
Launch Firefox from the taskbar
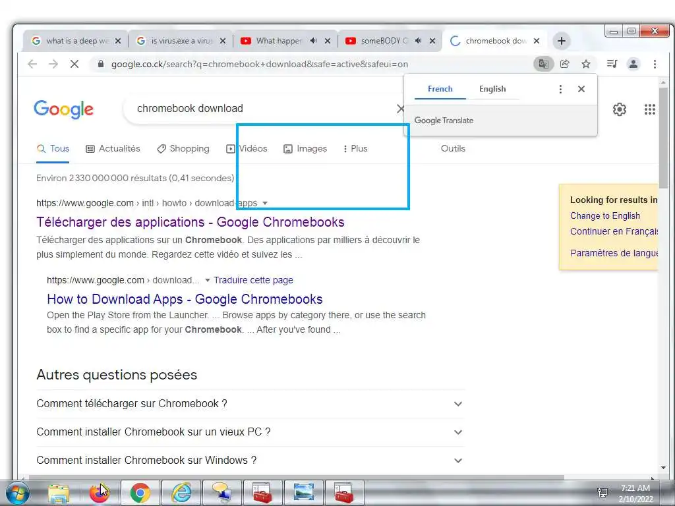(100, 493)
